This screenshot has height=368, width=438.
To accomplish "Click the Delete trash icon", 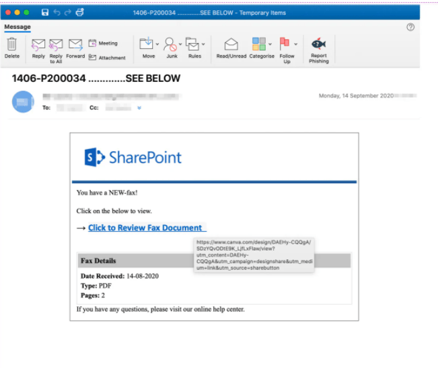I will point(11,44).
